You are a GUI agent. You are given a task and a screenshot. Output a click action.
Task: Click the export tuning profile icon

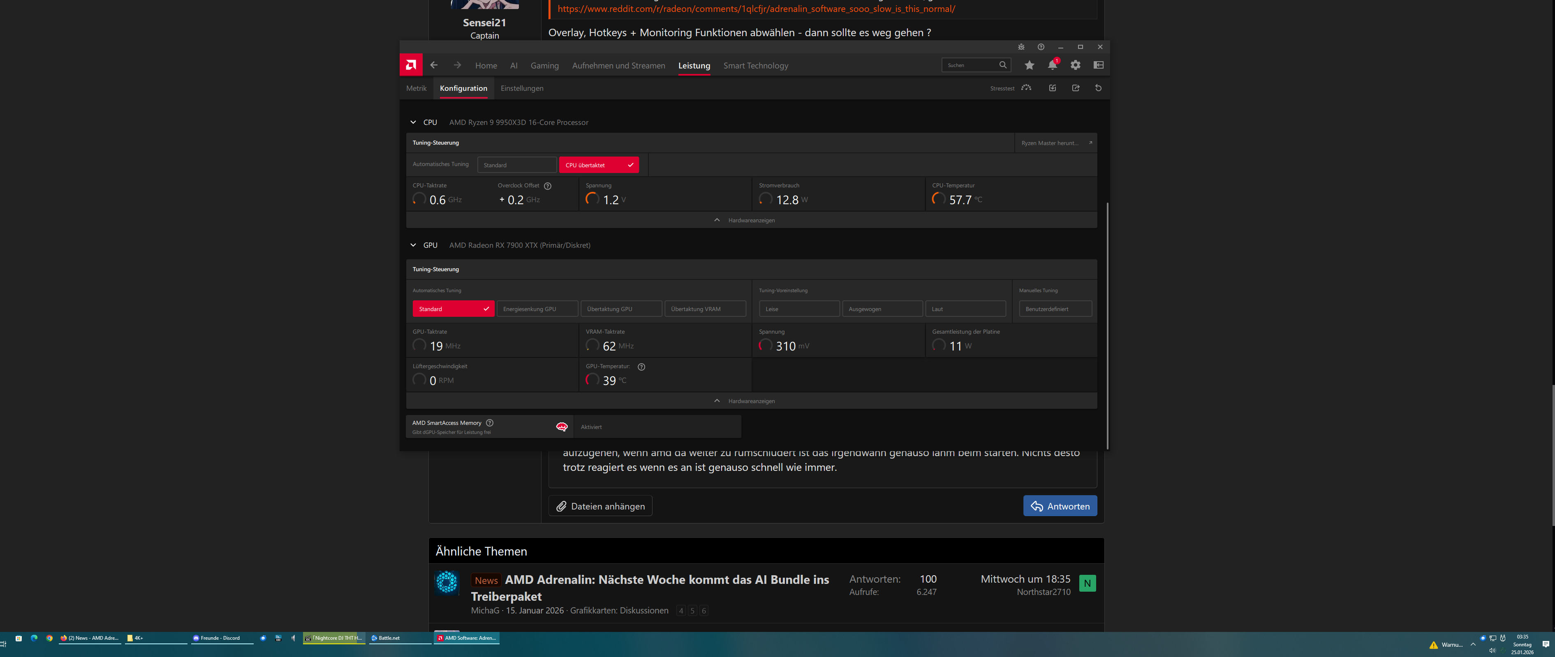pos(1075,88)
